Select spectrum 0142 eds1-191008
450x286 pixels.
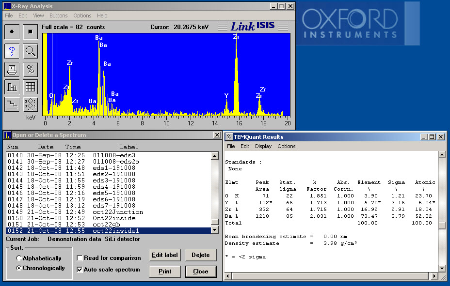point(109,168)
